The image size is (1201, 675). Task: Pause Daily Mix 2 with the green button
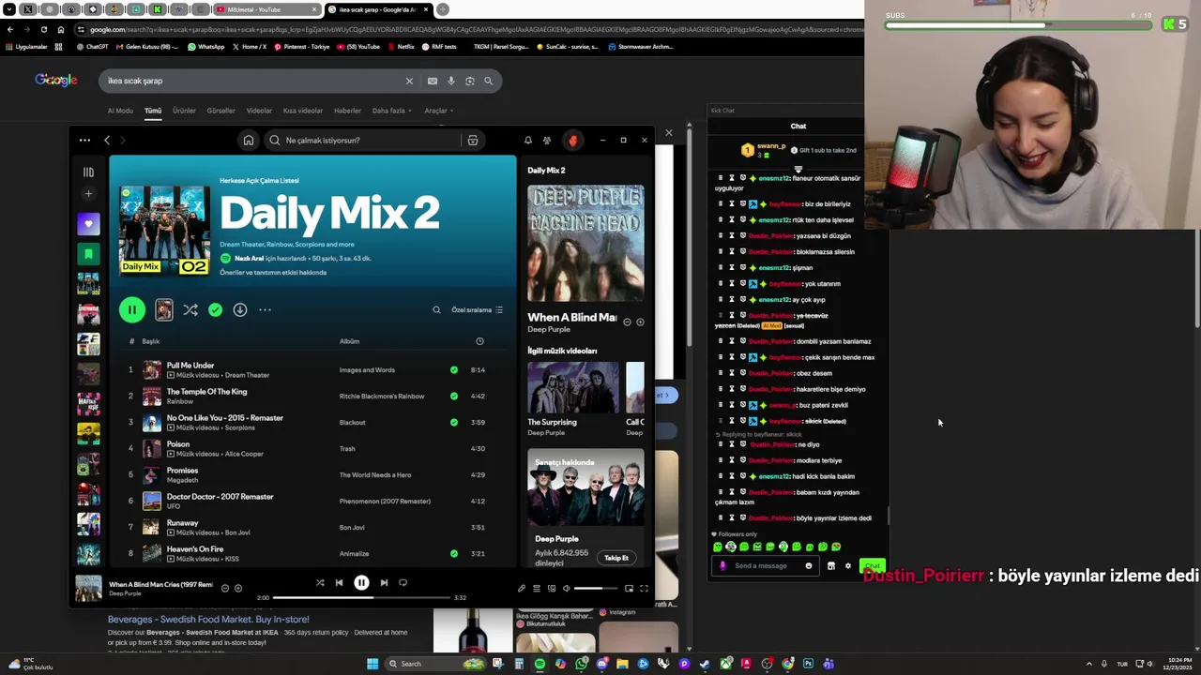point(132,310)
